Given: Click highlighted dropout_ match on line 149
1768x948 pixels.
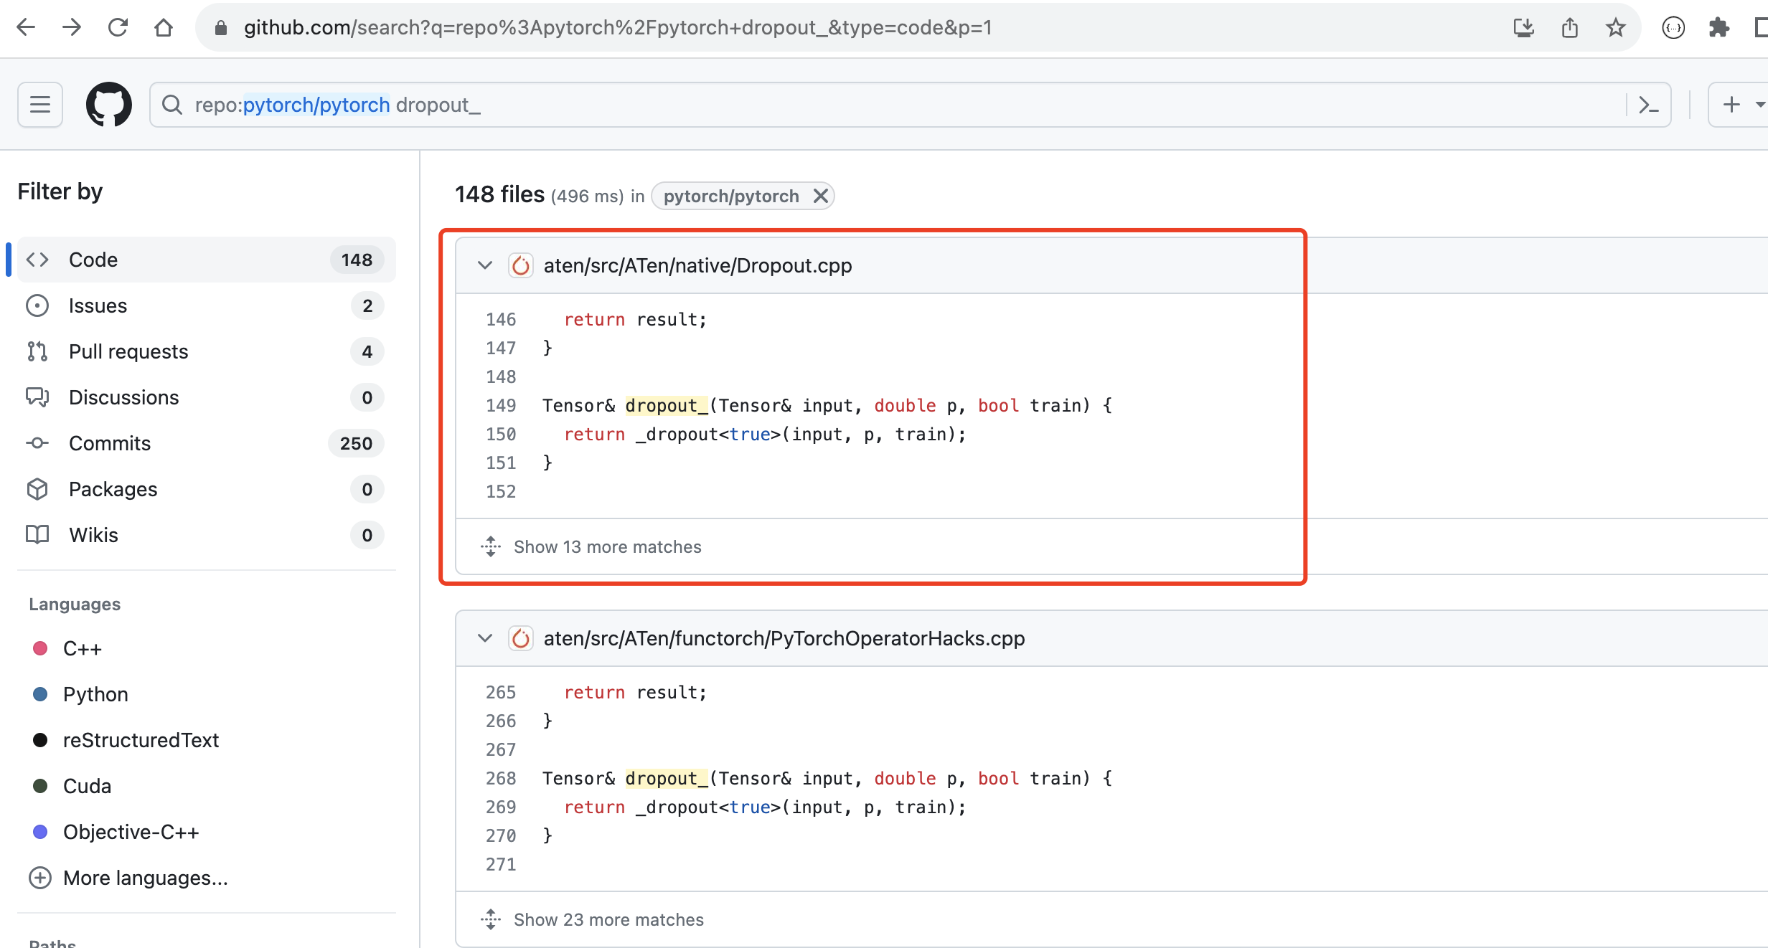Looking at the screenshot, I should [667, 405].
